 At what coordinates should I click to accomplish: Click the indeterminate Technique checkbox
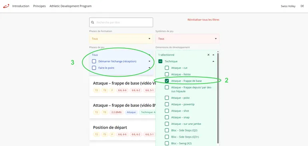tap(160, 61)
